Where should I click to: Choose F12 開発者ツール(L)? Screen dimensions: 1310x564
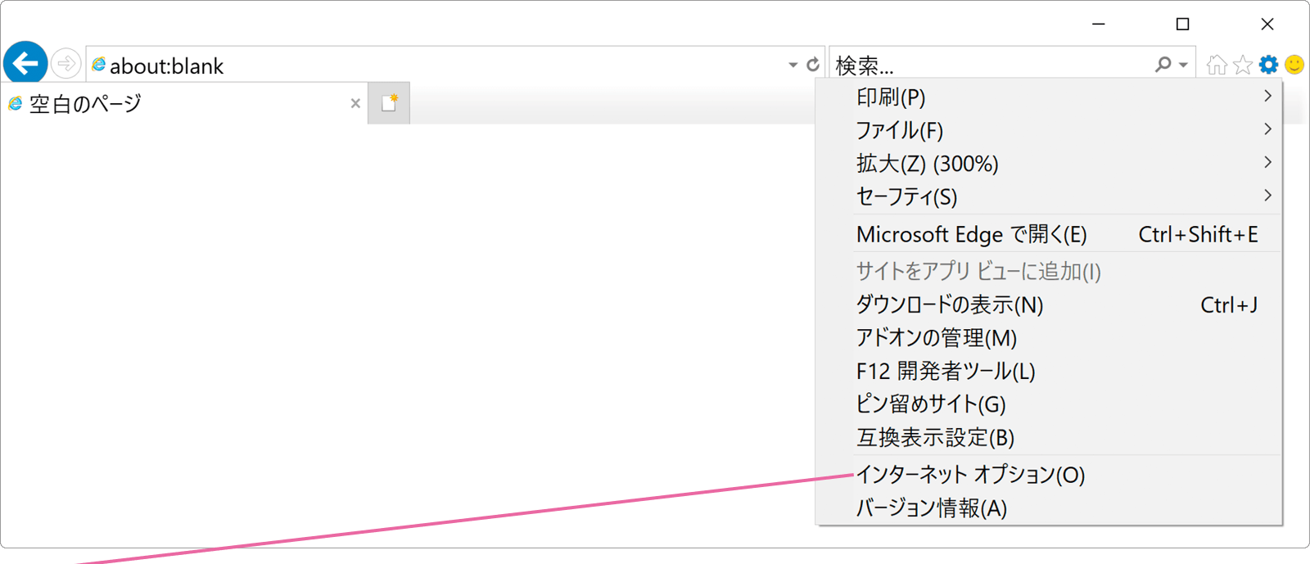pos(1049,371)
